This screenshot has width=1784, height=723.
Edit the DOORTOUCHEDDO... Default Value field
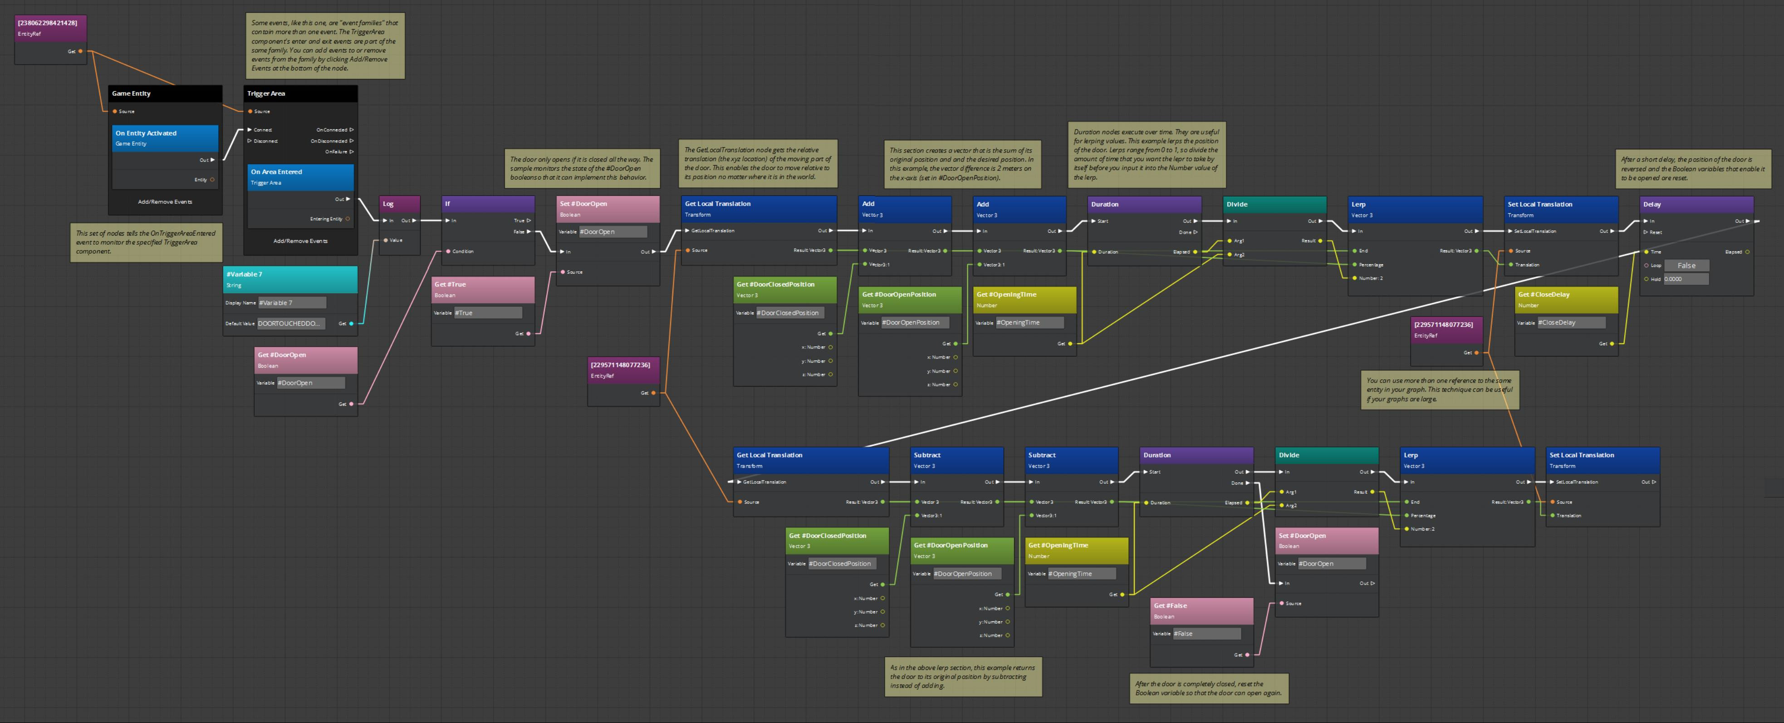pos(292,324)
